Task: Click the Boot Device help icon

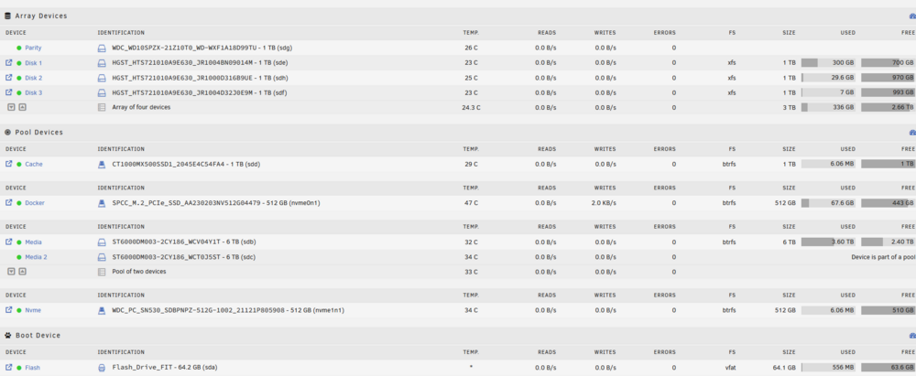Action: [912, 336]
